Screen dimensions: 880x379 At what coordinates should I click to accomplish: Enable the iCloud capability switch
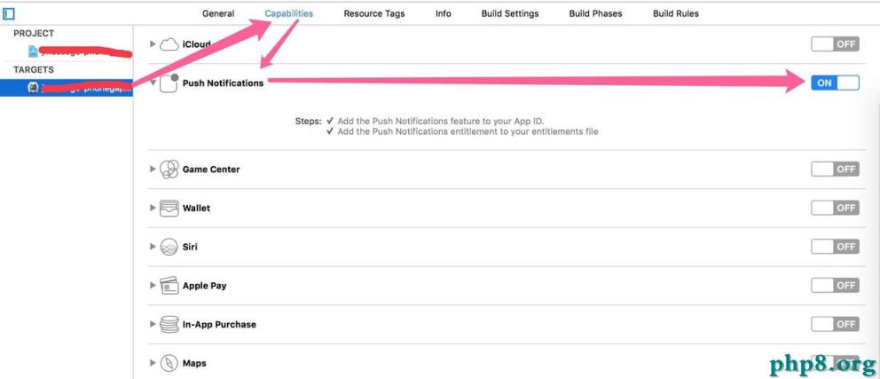coord(835,44)
